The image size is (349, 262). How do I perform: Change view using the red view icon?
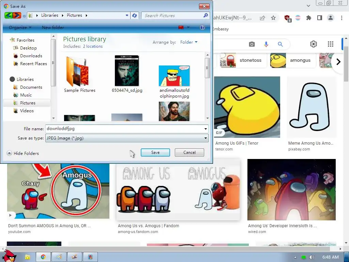(x=181, y=27)
